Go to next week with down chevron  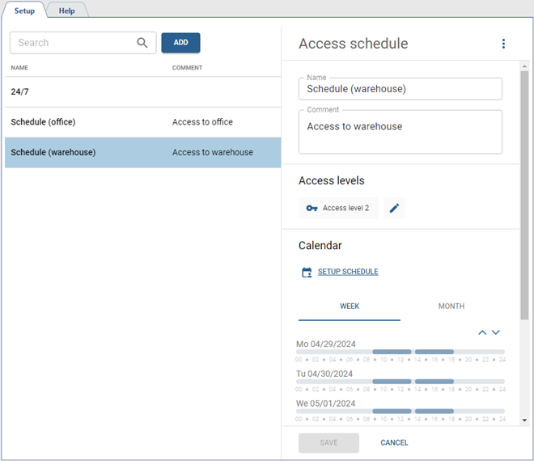pyautogui.click(x=496, y=332)
